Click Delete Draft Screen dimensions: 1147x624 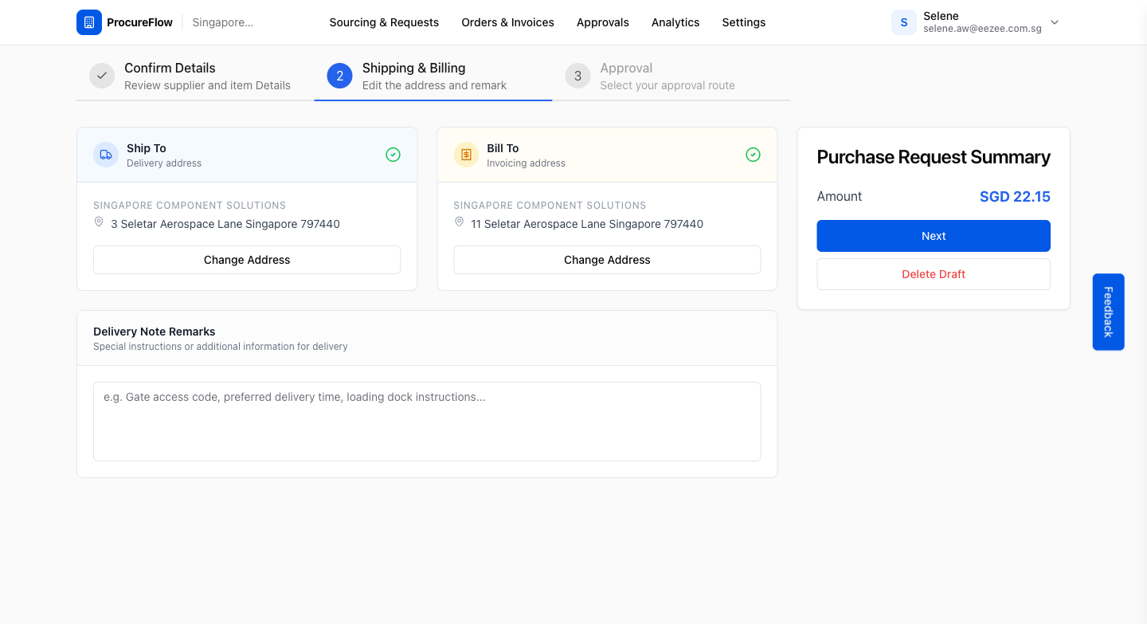pyautogui.click(x=934, y=274)
